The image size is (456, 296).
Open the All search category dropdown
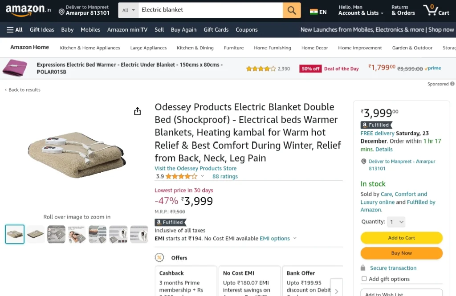128,10
